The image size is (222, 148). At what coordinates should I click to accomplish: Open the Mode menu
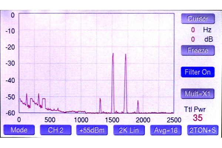tap(19, 130)
